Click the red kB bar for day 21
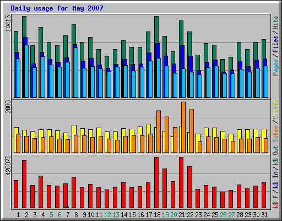The width and height of the screenshot is (282, 221). [x=181, y=182]
